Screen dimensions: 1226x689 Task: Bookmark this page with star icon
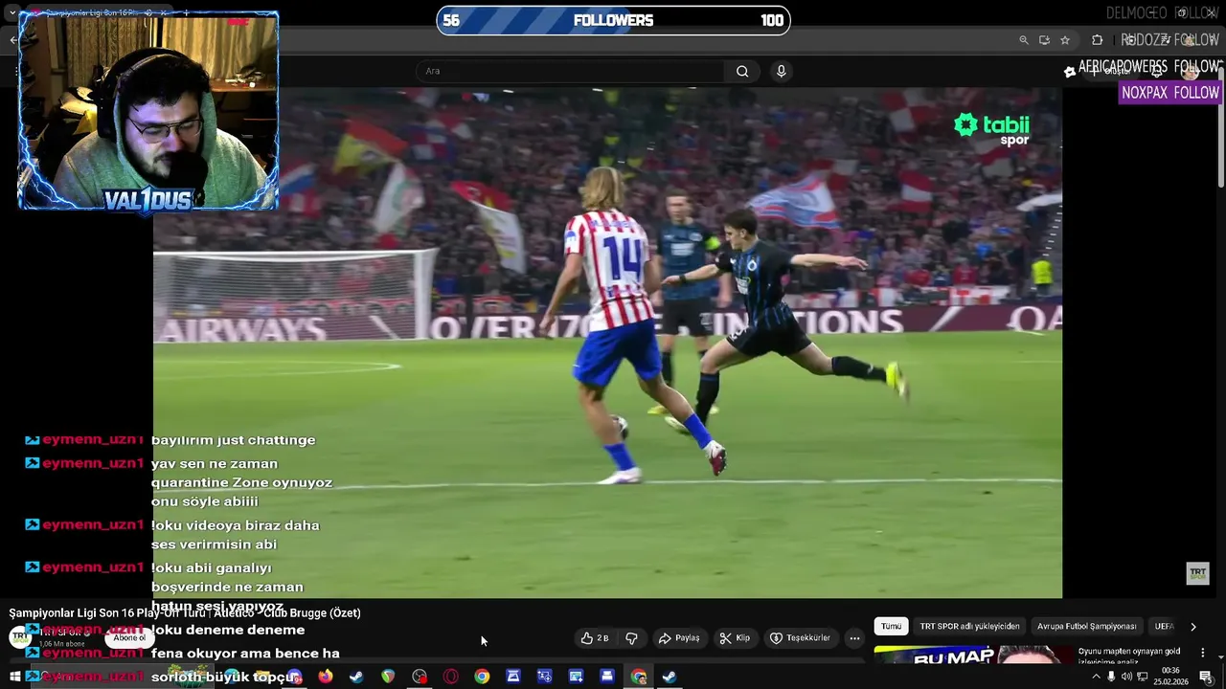click(1065, 40)
